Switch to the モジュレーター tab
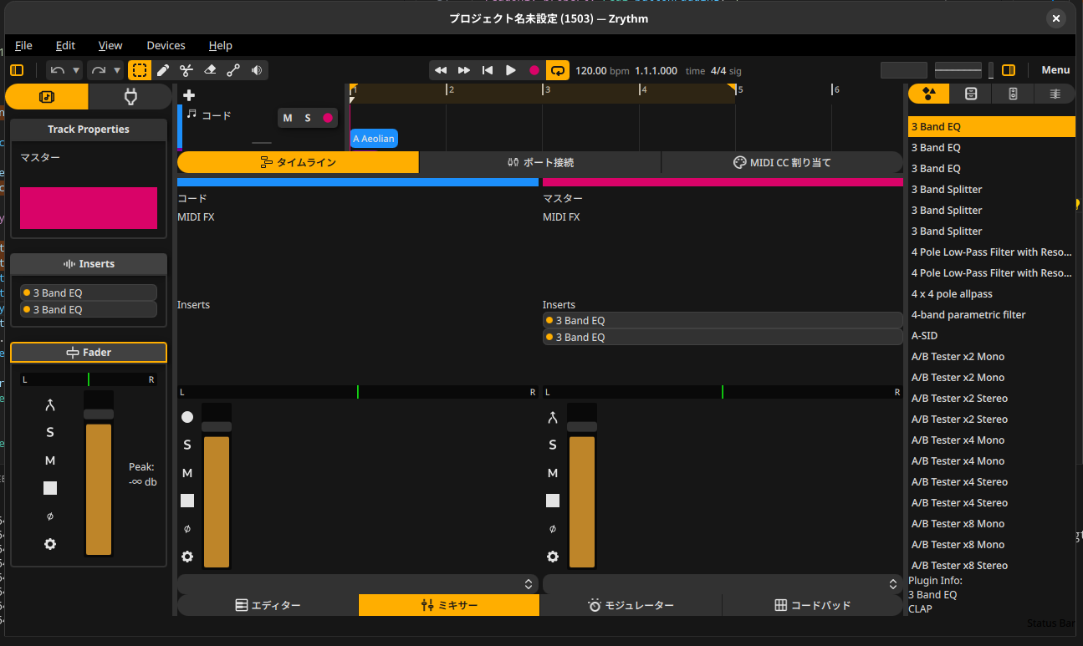The image size is (1083, 646). tap(631, 605)
